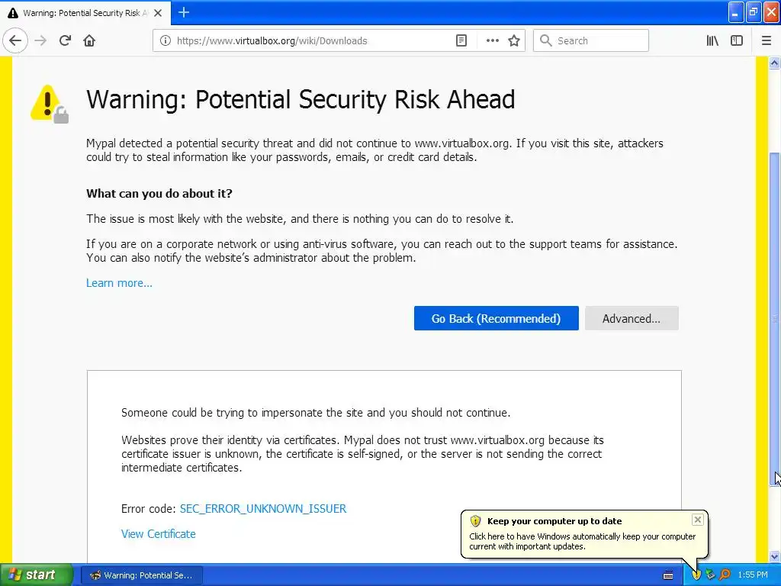Close the Warning: Potential Security Risk tab

(158, 13)
